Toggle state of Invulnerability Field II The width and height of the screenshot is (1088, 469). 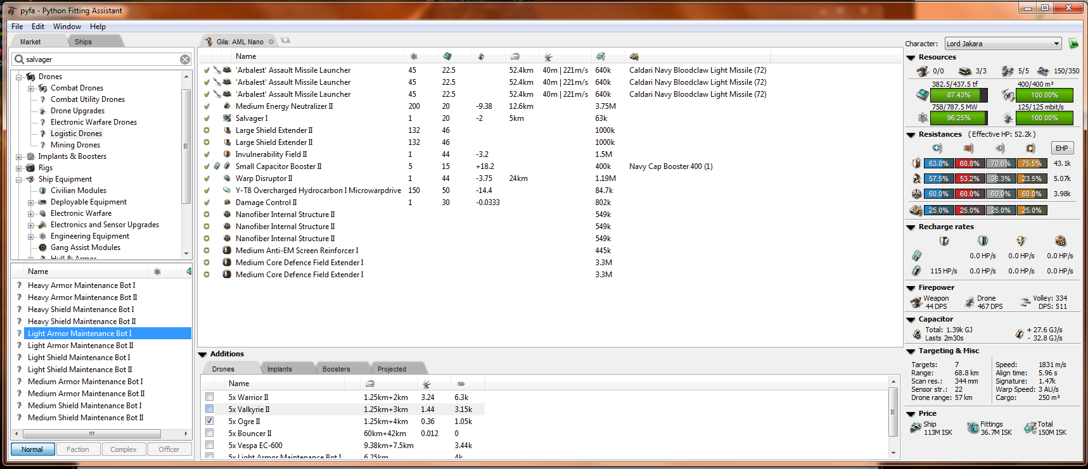pyautogui.click(x=207, y=154)
